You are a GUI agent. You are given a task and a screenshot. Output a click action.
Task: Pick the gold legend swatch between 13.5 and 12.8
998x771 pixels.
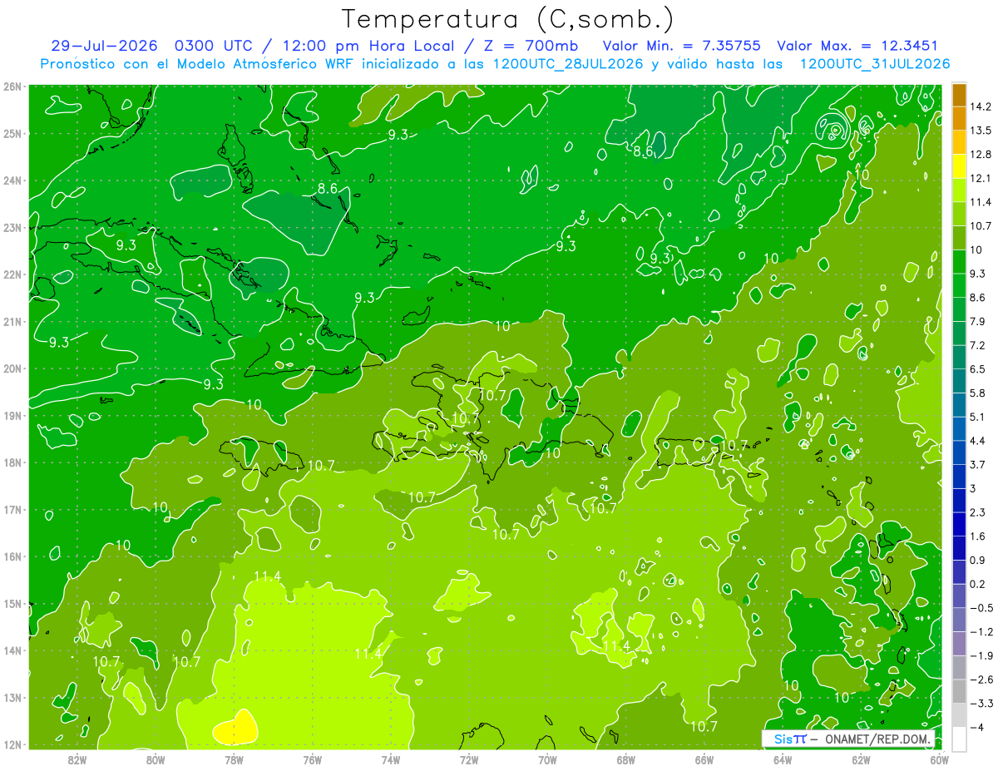[x=959, y=142]
